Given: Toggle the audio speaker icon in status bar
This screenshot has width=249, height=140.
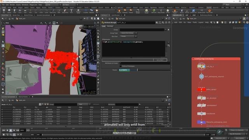Looking at the screenshot, I should [212, 138].
